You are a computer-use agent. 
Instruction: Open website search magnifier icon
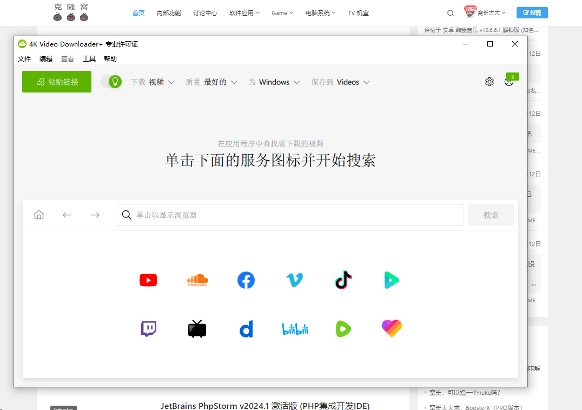click(450, 13)
